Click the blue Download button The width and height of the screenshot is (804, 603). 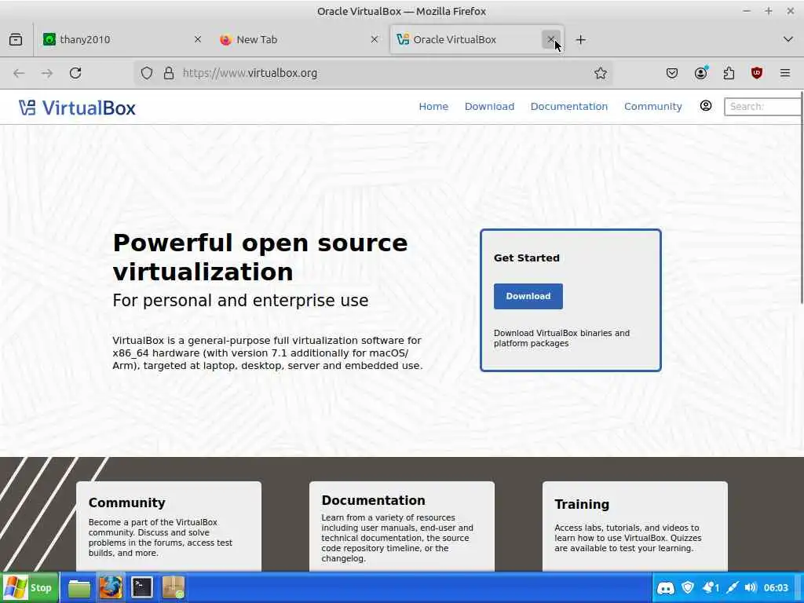(x=528, y=296)
